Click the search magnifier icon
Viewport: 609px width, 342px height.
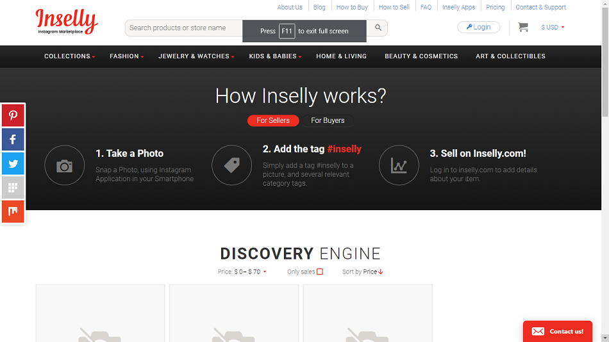tap(378, 28)
